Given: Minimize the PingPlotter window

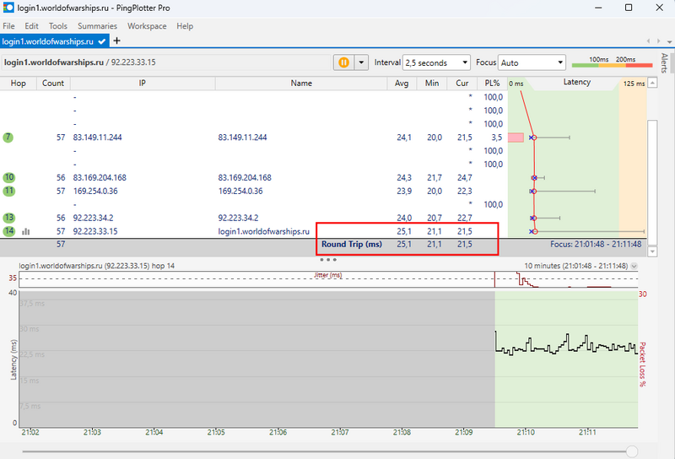Looking at the screenshot, I should tap(598, 8).
